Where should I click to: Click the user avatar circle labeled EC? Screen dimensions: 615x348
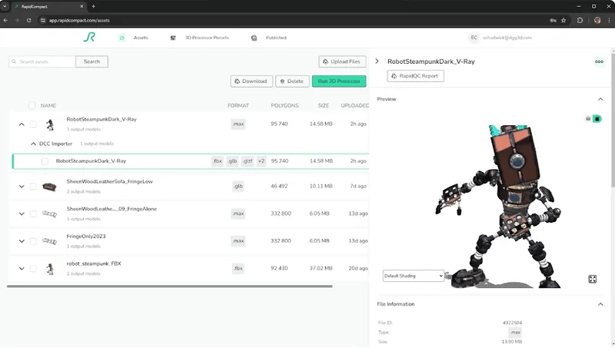point(474,38)
